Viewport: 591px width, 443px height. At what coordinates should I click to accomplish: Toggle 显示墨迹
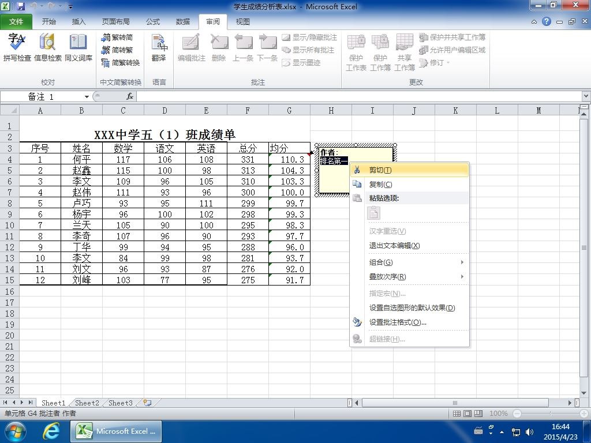click(301, 62)
